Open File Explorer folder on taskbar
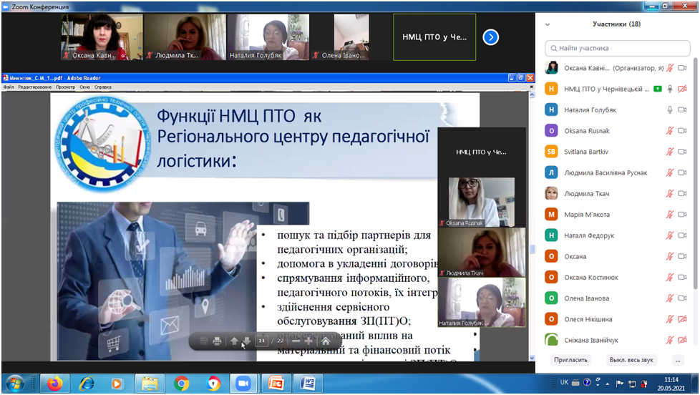Screen dimensions: 700x395 coord(150,384)
